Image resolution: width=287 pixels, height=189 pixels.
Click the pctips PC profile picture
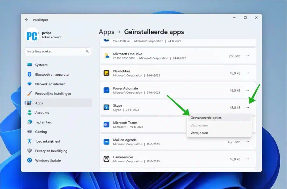(32, 35)
